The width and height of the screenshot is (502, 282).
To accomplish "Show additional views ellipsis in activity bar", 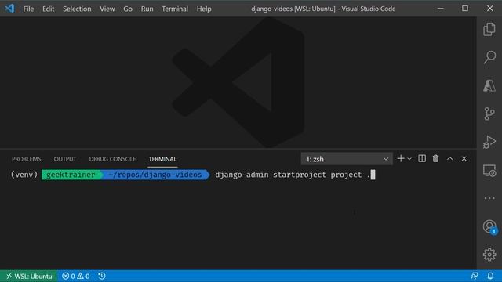I will [x=489, y=198].
